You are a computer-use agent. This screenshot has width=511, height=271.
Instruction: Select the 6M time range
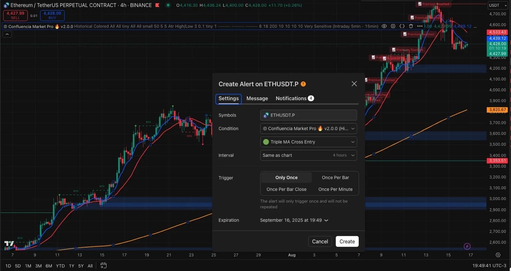[49, 266]
